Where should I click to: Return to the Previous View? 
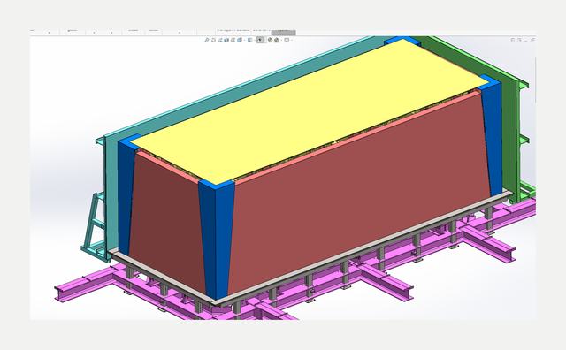(220, 40)
